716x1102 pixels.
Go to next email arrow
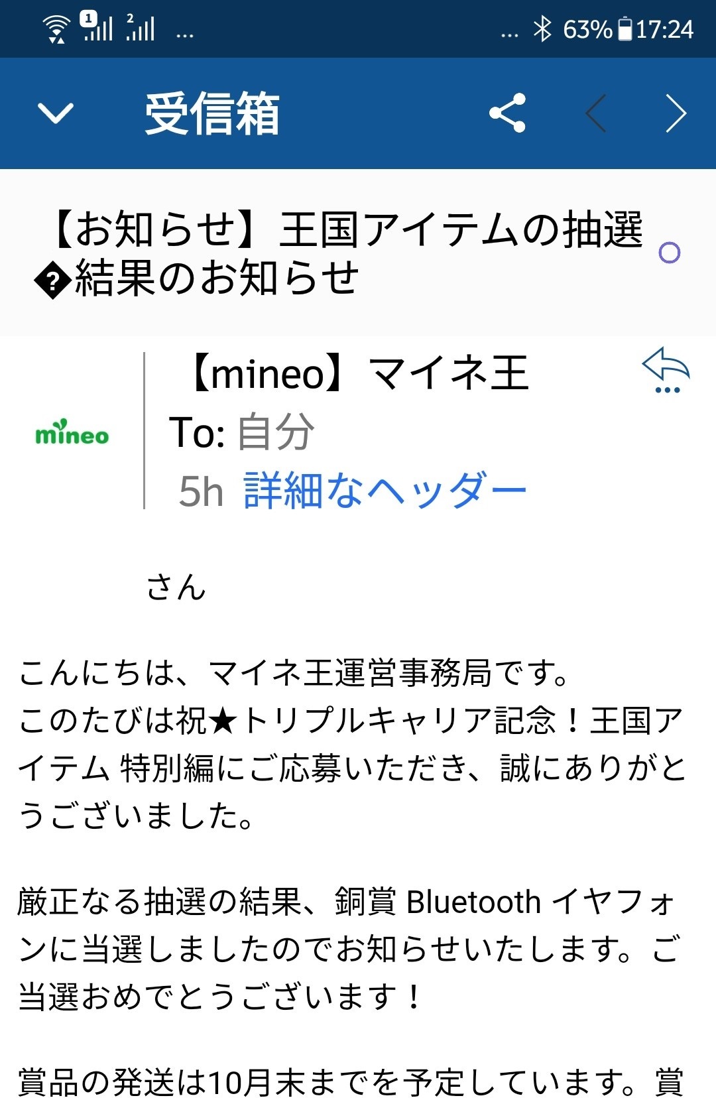pyautogui.click(x=676, y=113)
